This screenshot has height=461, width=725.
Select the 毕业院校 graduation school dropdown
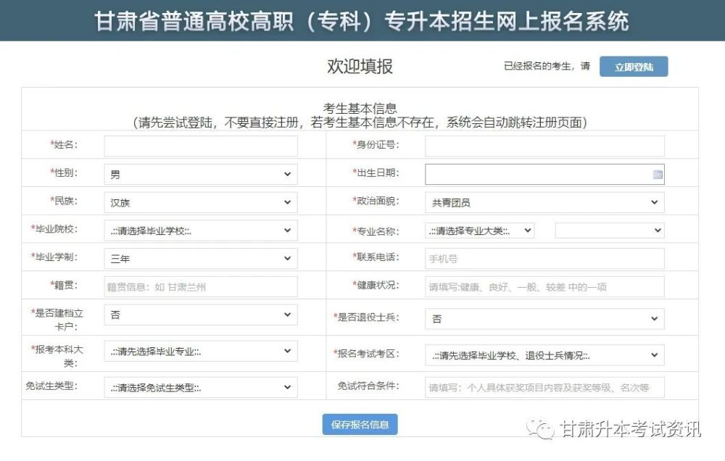pyautogui.click(x=201, y=231)
